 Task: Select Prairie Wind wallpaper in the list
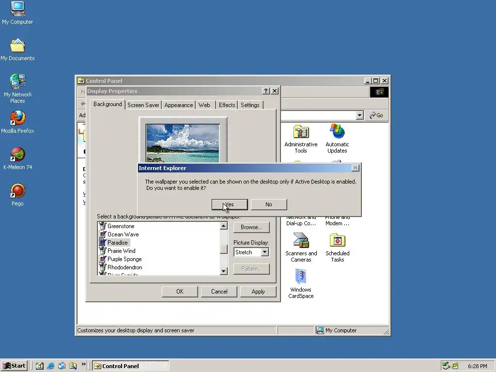(122, 251)
